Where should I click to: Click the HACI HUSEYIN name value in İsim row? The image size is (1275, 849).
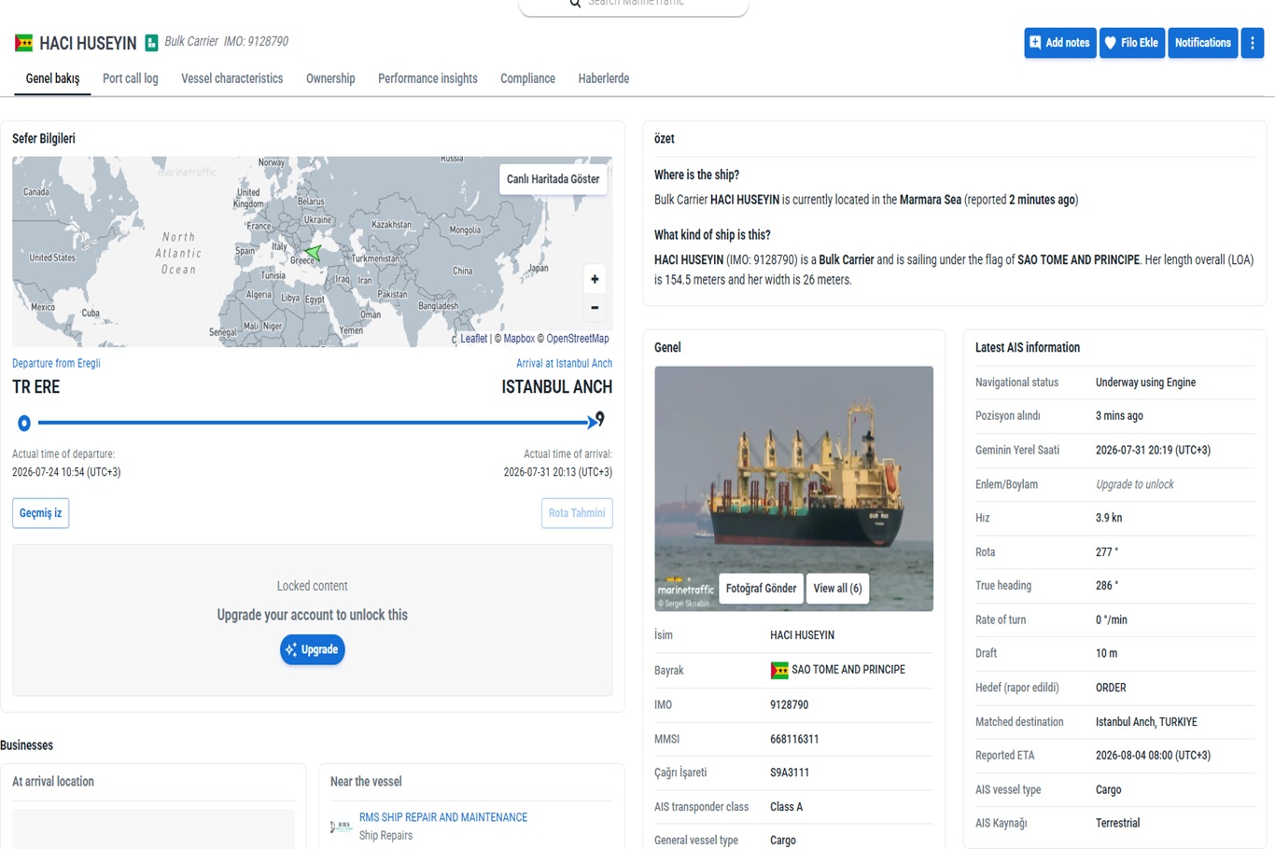coord(803,635)
